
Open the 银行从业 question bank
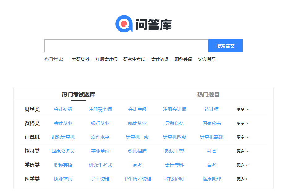(100, 123)
